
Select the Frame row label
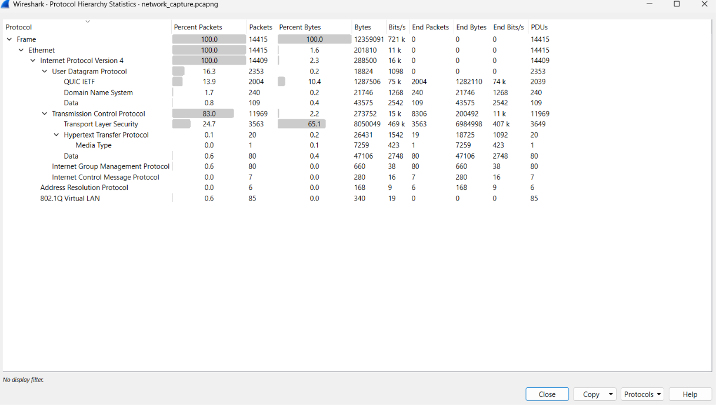[26, 39]
